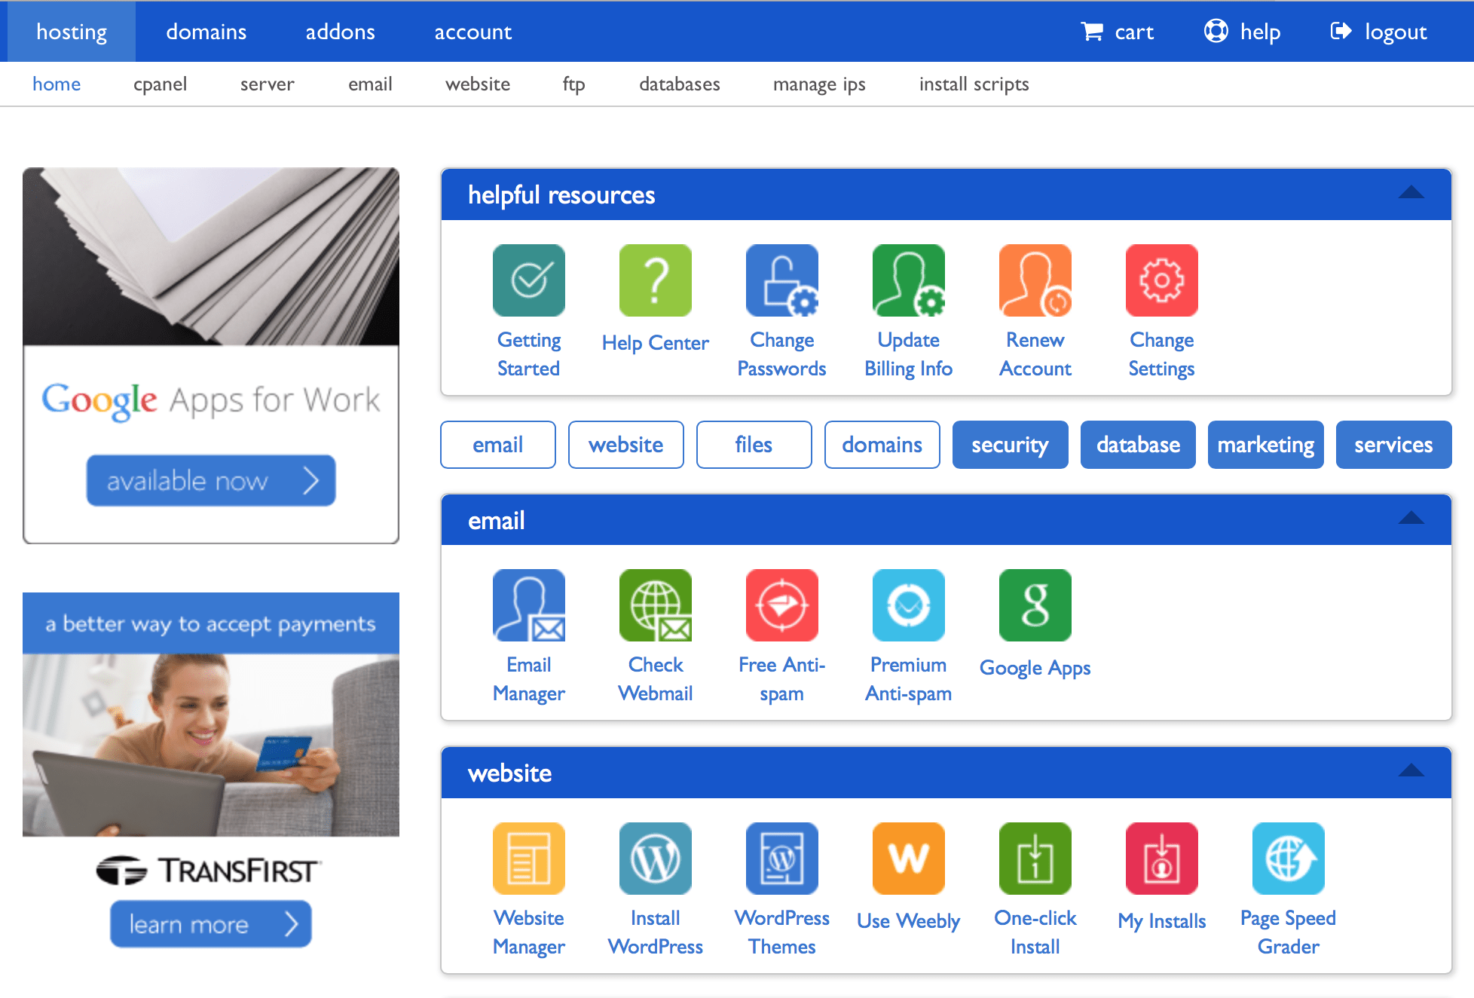The width and height of the screenshot is (1474, 998).
Task: Click the Change Passwords lock icon
Action: tap(781, 280)
